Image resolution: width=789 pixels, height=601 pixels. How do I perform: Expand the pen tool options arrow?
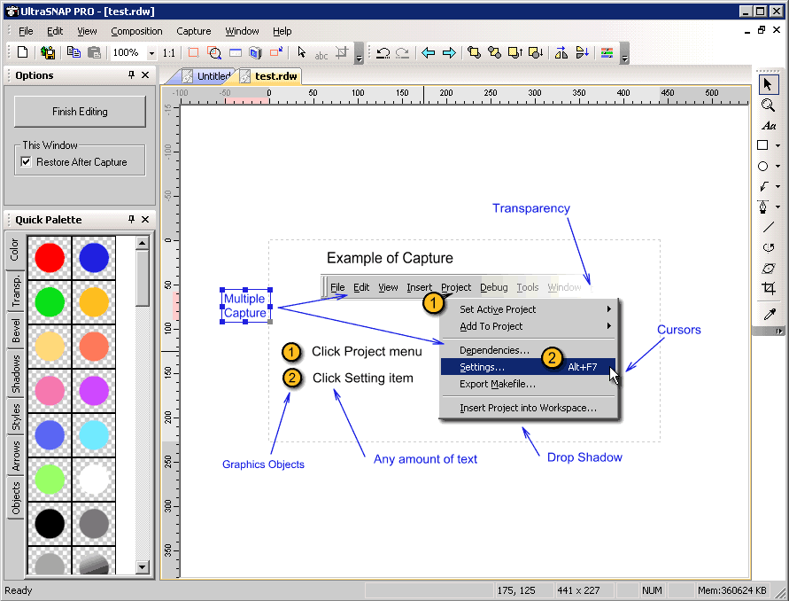[777, 207]
